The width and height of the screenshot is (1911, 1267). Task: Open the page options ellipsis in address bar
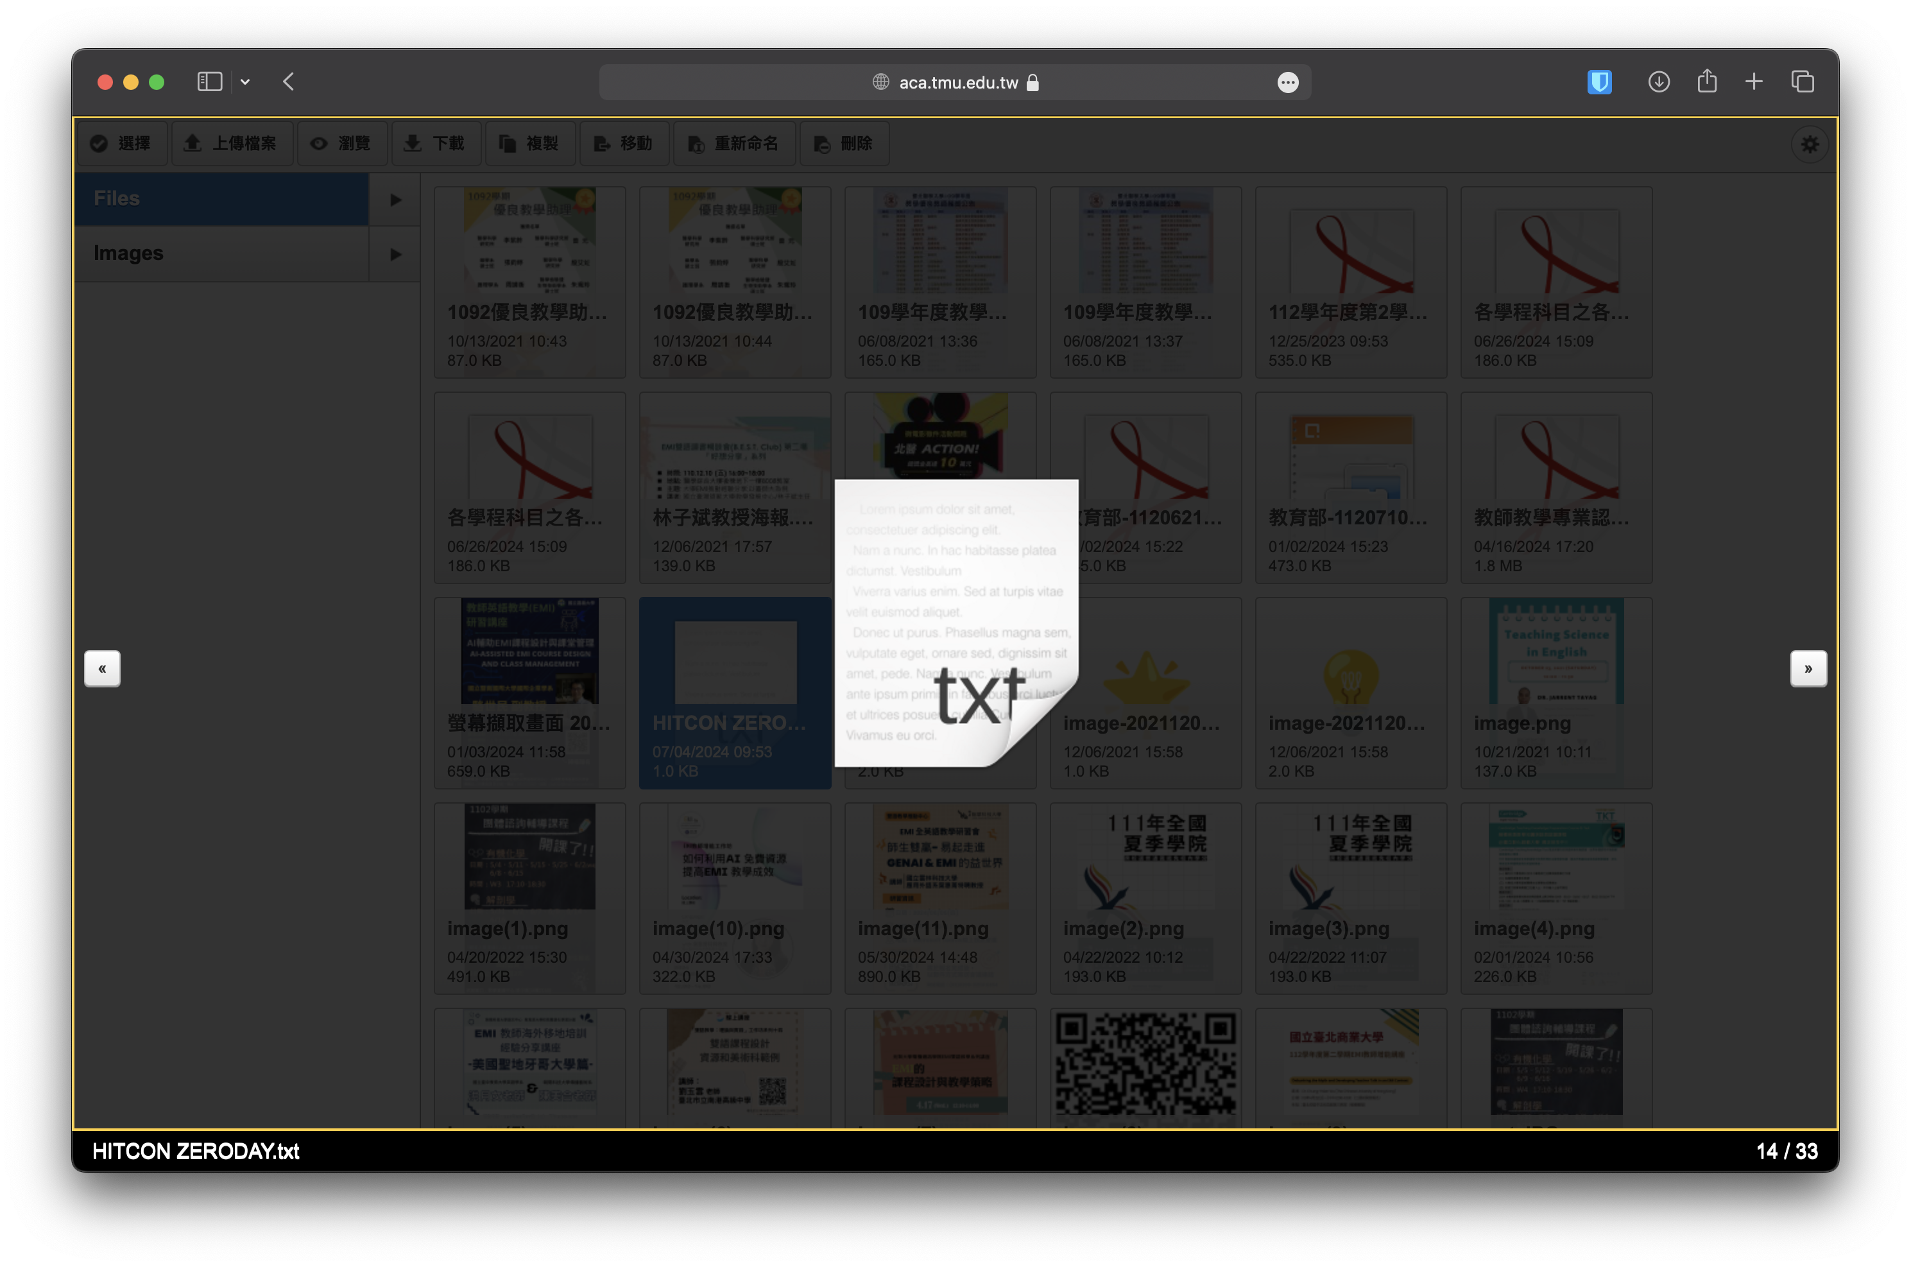coord(1287,82)
